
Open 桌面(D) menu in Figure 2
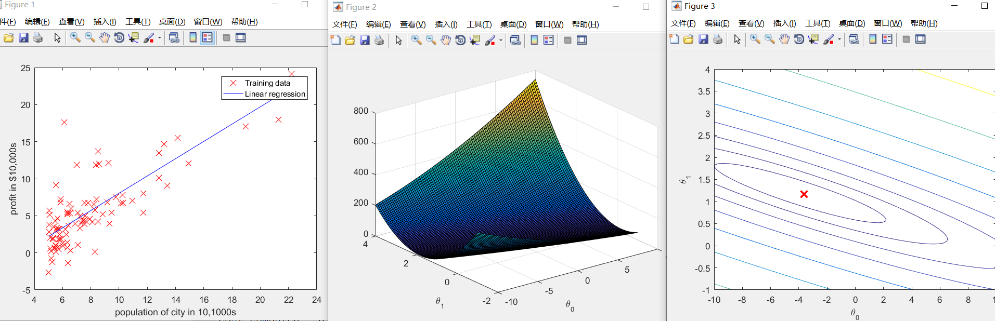[513, 24]
